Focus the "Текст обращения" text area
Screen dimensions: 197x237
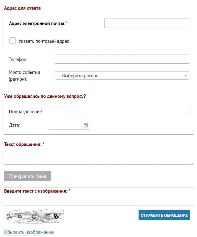point(99,157)
